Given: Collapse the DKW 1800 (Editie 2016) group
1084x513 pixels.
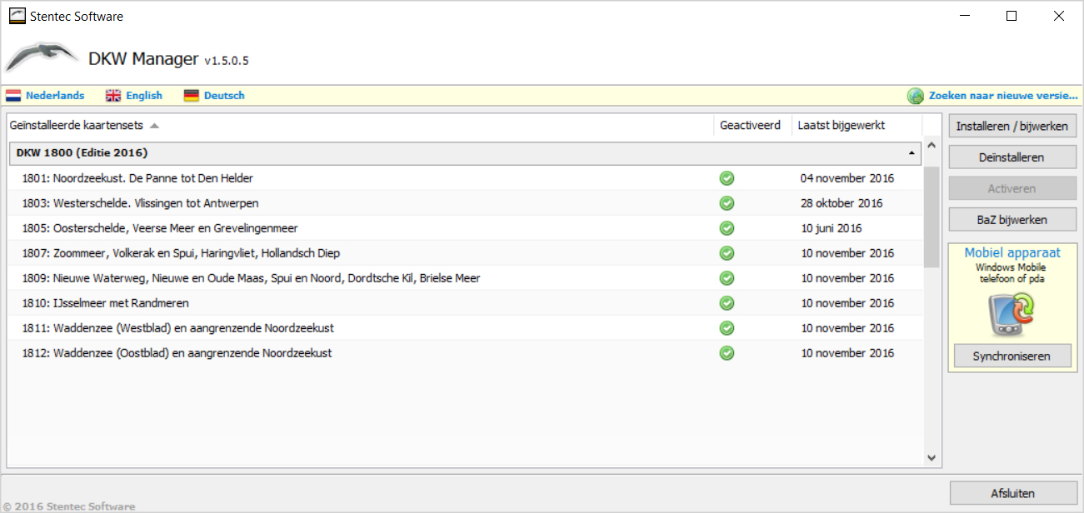Looking at the screenshot, I should pos(912,153).
